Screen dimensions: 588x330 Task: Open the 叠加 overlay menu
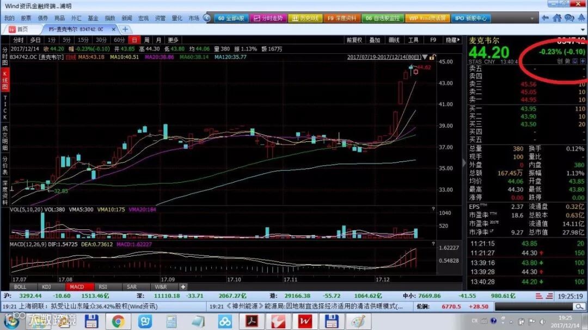(x=375, y=40)
